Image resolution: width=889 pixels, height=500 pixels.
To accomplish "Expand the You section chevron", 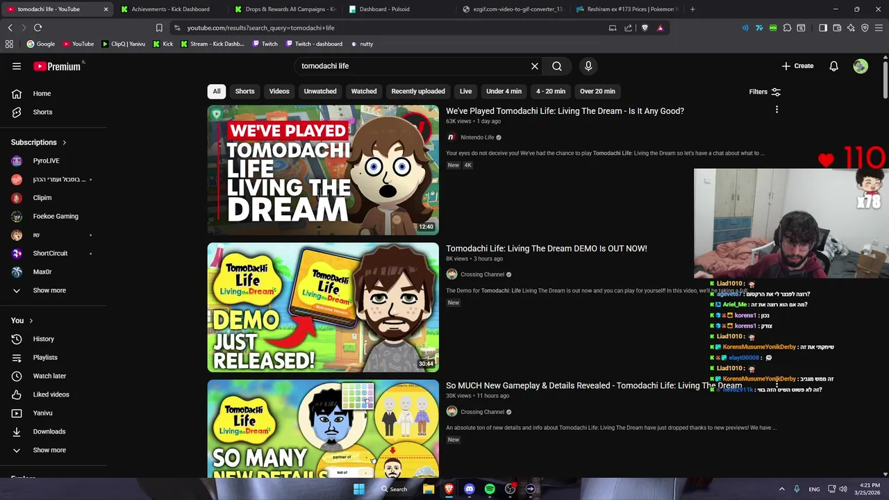I will [31, 320].
